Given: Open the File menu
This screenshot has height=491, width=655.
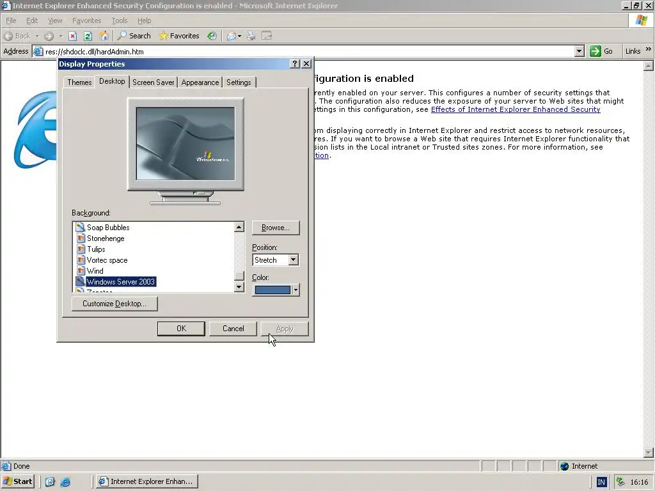Looking at the screenshot, I should coord(11,20).
